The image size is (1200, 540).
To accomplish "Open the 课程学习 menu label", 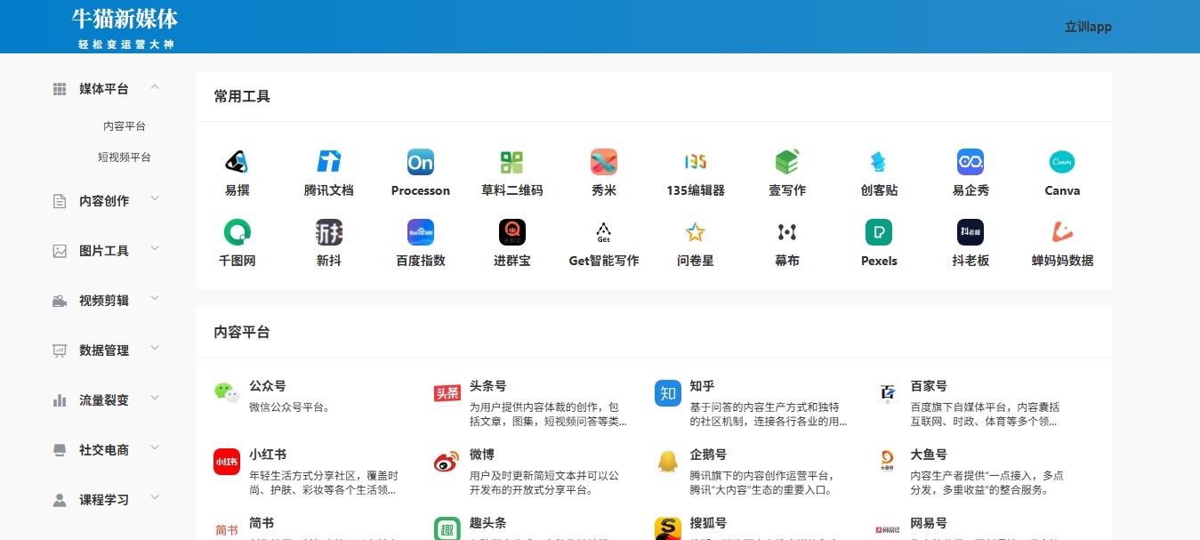I will tap(104, 500).
